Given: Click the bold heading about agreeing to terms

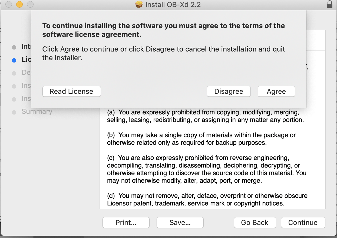Looking at the screenshot, I should pyautogui.click(x=164, y=30).
